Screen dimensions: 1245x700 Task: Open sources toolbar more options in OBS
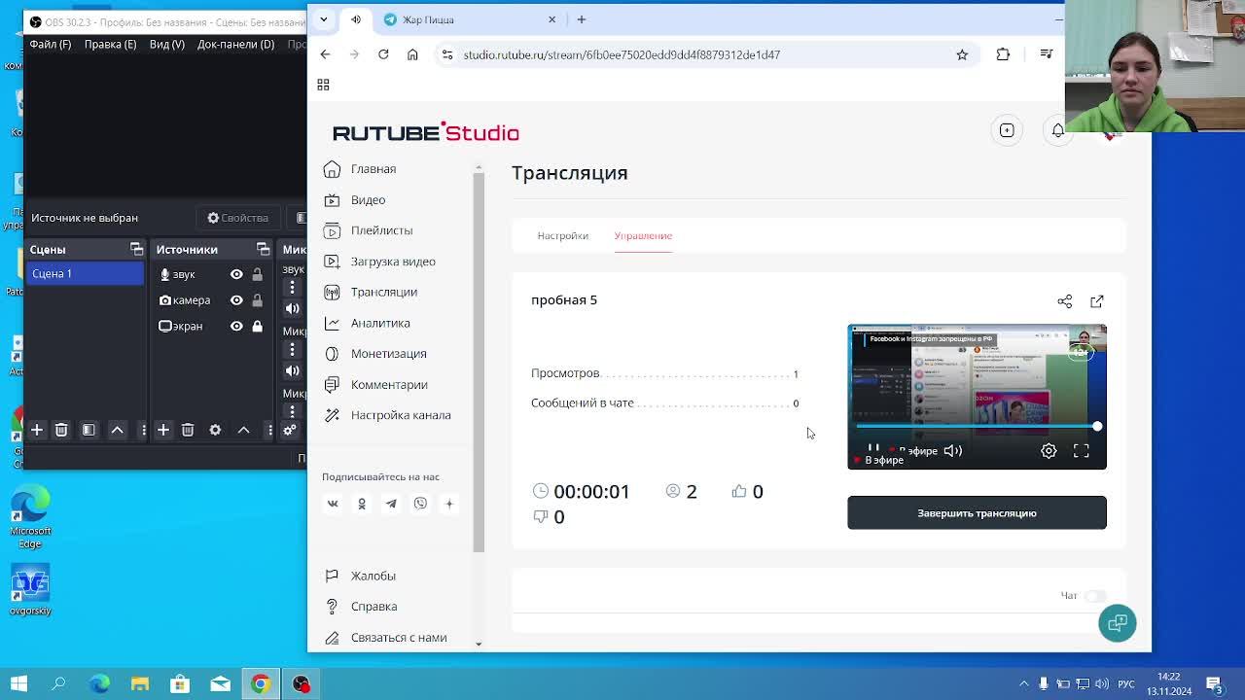tap(270, 430)
